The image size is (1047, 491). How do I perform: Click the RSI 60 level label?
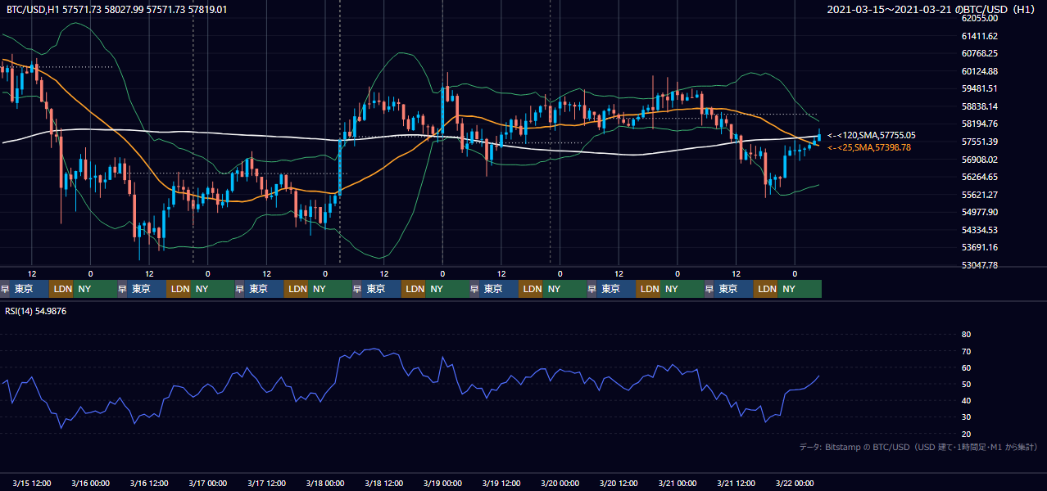[966, 367]
